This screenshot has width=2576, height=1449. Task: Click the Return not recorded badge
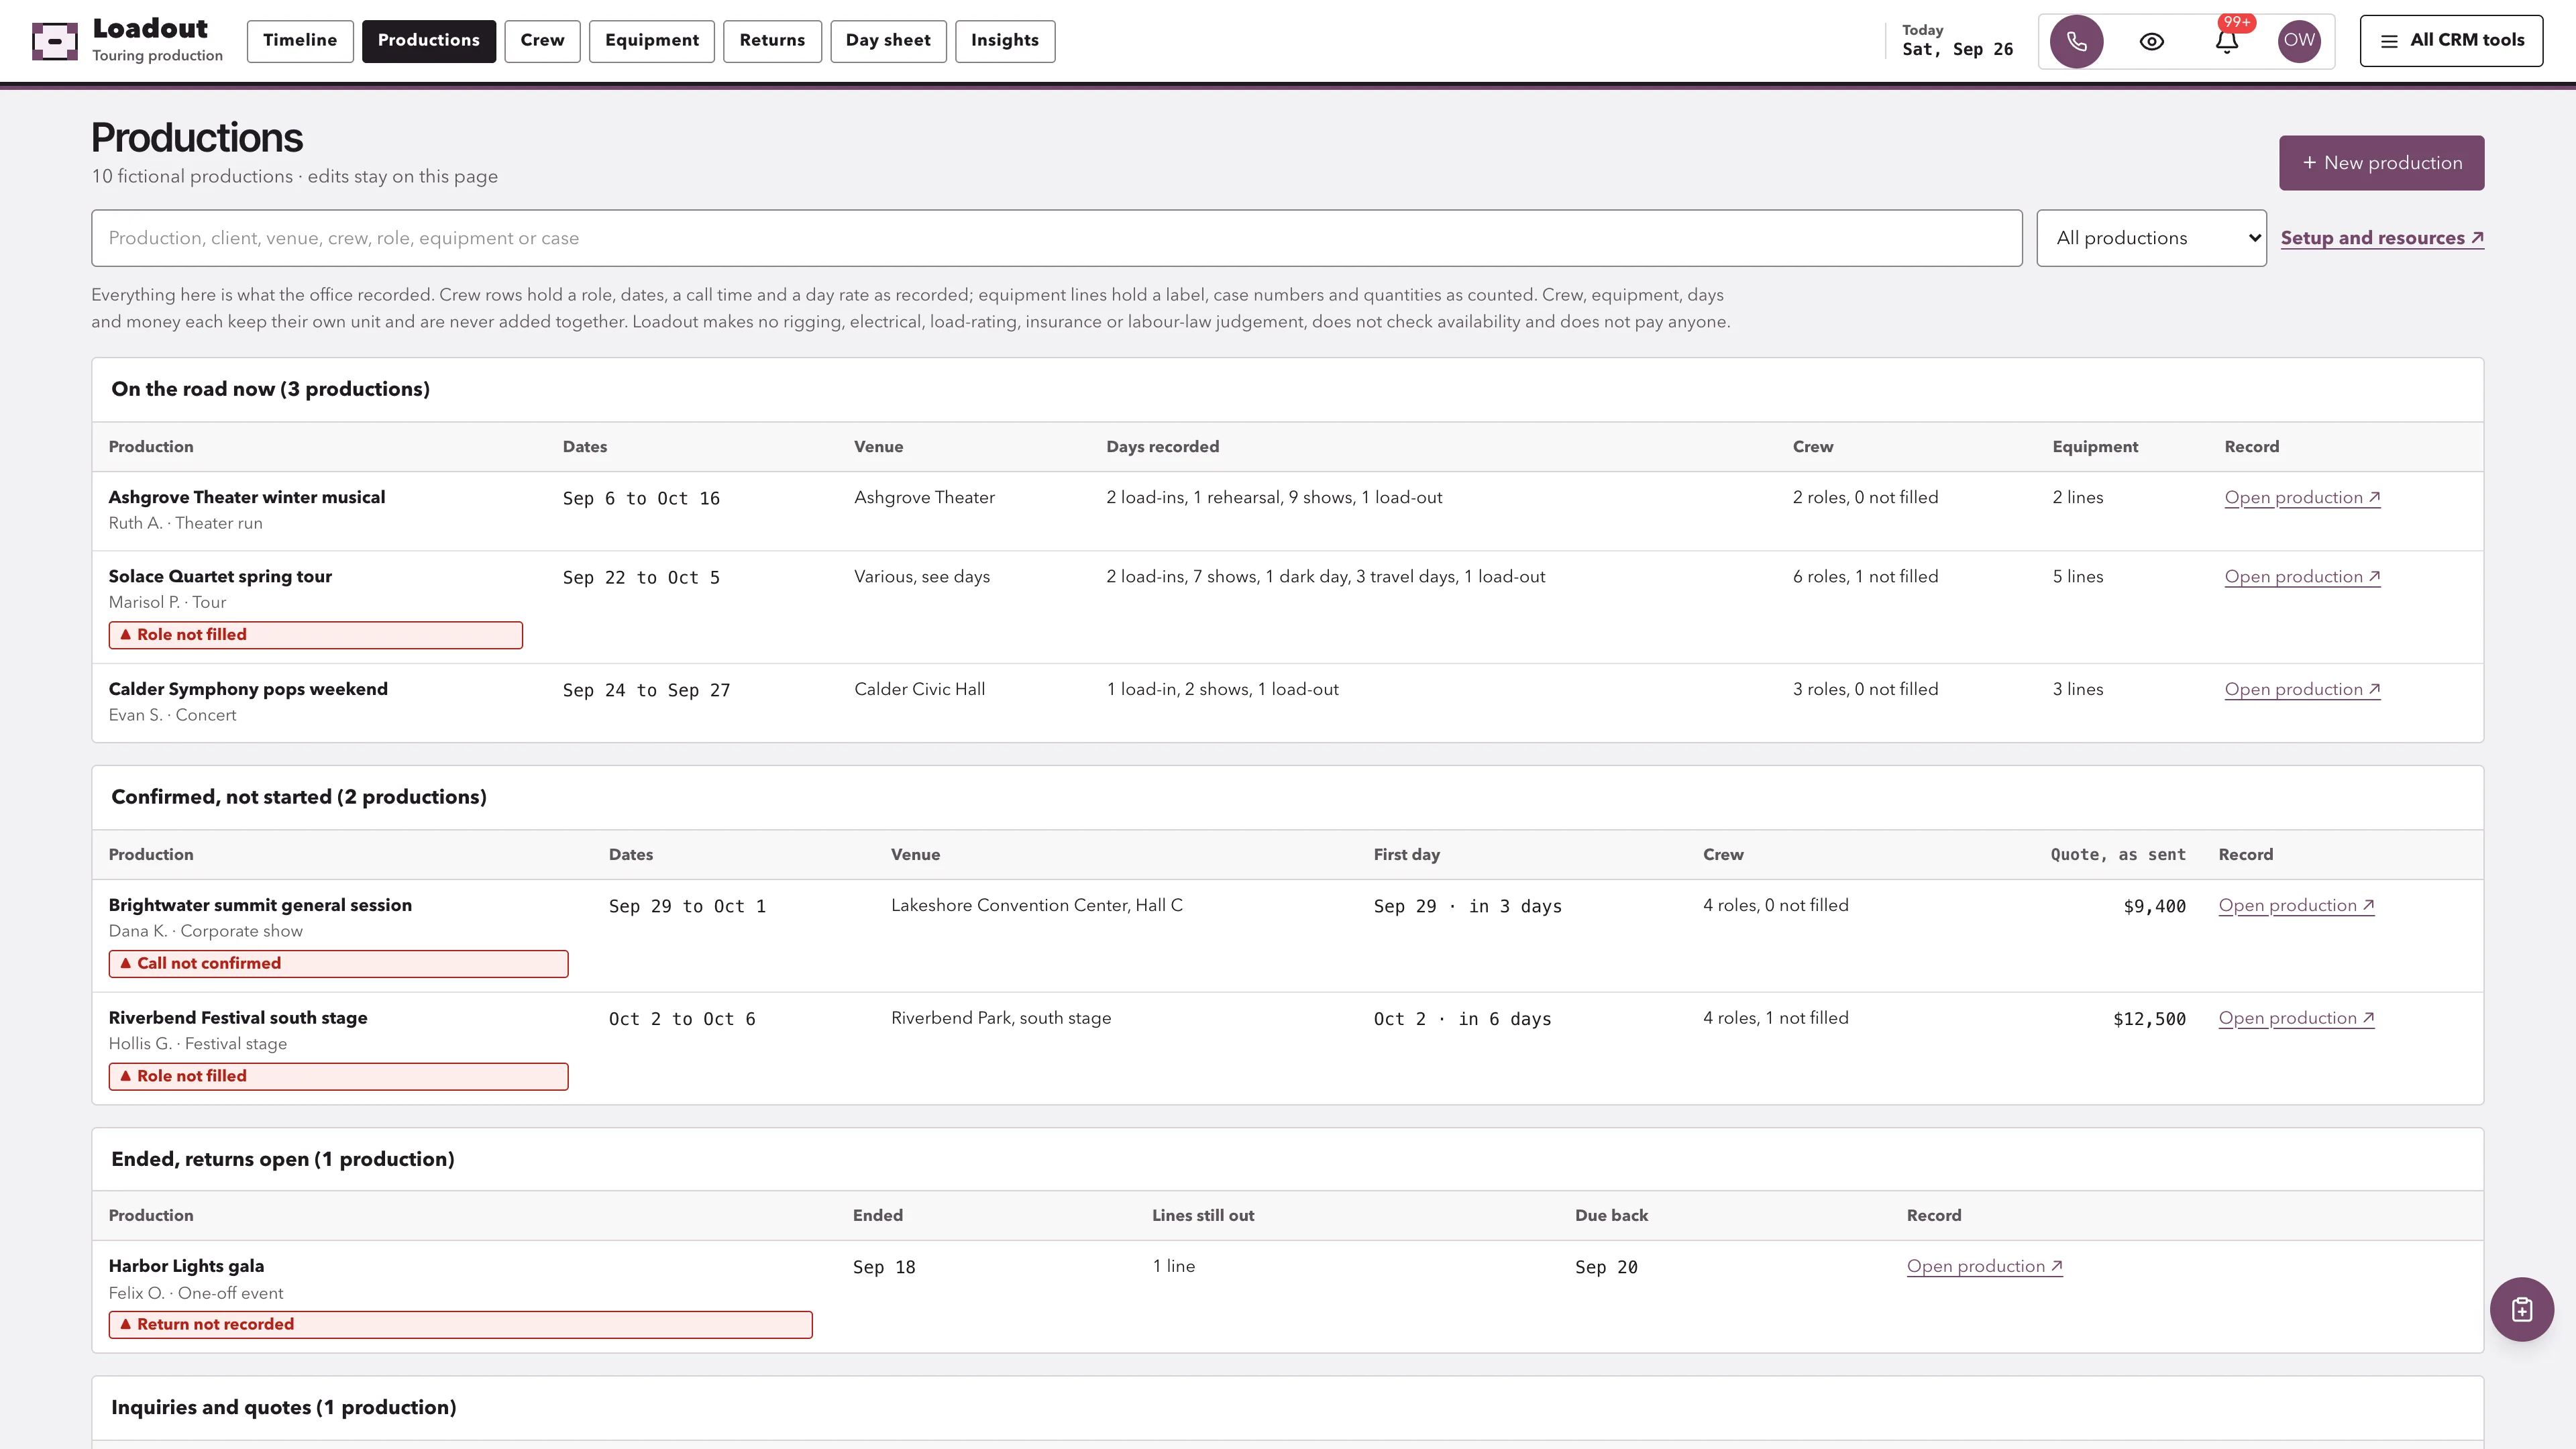(460, 1325)
